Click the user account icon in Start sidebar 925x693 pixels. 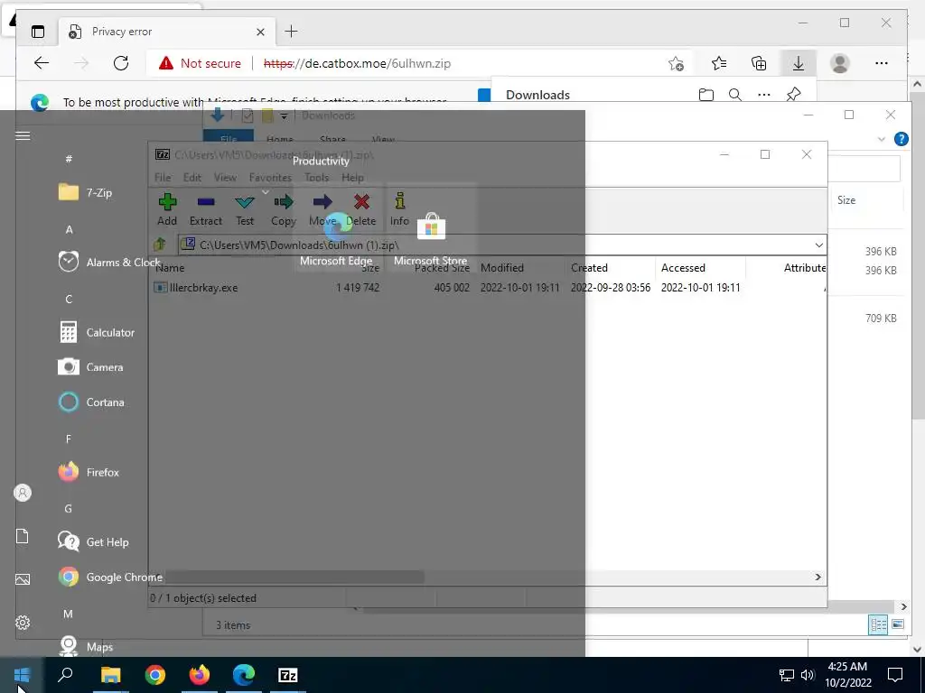pos(23,493)
